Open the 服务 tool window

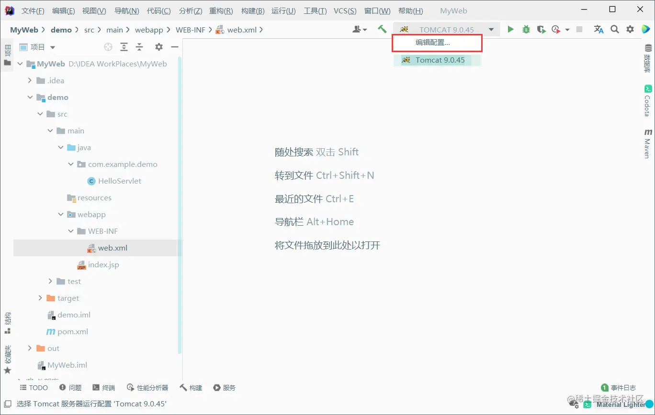[224, 388]
